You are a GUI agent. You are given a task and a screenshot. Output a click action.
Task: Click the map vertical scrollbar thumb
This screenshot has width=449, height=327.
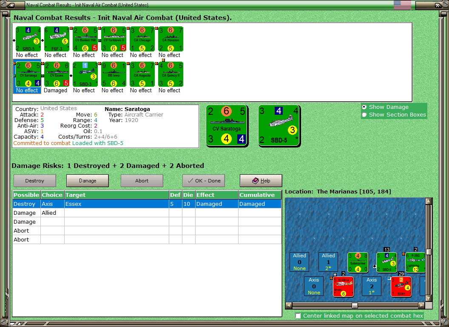[x=429, y=252]
